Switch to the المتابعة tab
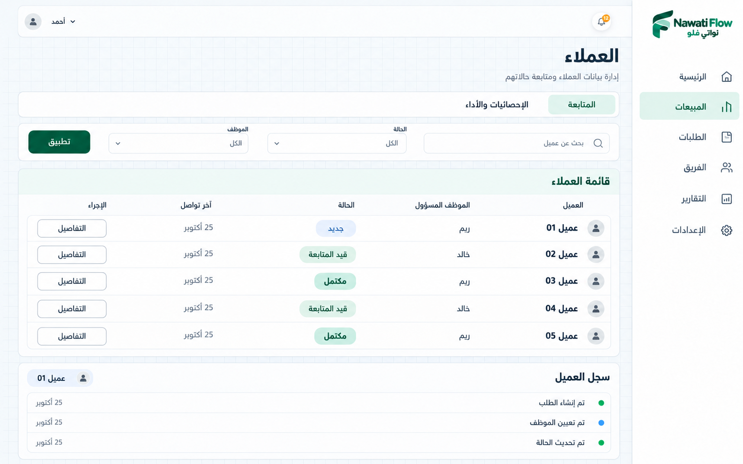 point(581,105)
